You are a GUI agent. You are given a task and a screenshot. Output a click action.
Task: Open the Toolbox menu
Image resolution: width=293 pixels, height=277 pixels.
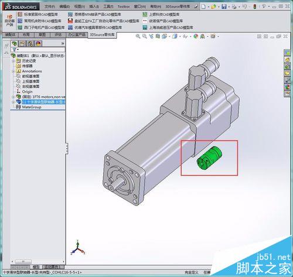coord(124,6)
